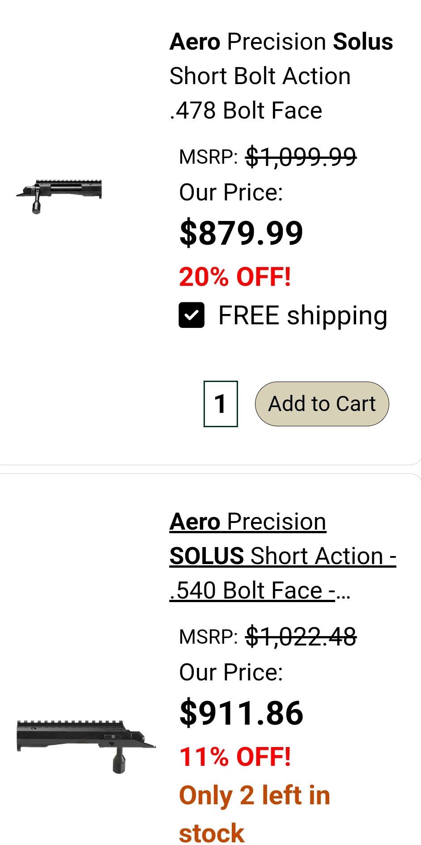Screen dimensions: 421x845
Task: Open the SOLUS Short Action .540 link
Action: (x=282, y=556)
